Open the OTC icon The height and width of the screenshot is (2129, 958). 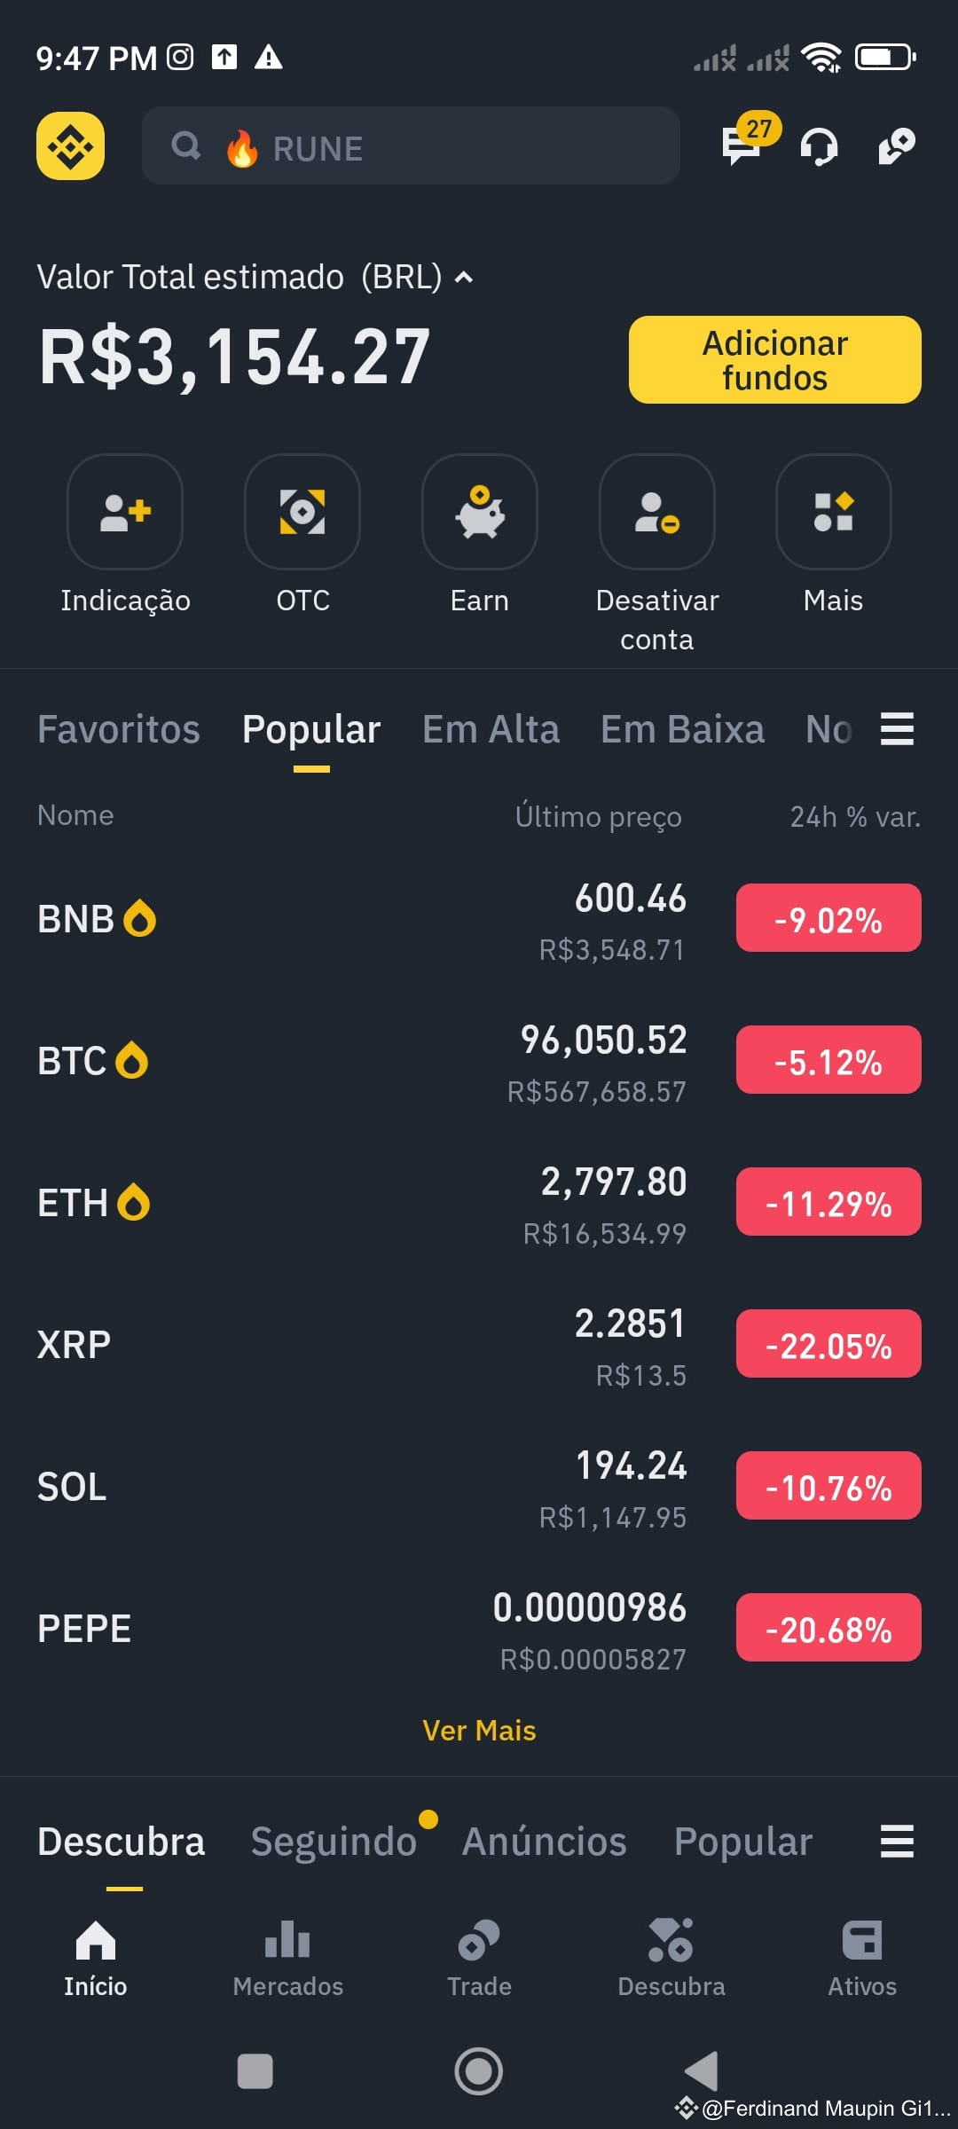(x=302, y=512)
